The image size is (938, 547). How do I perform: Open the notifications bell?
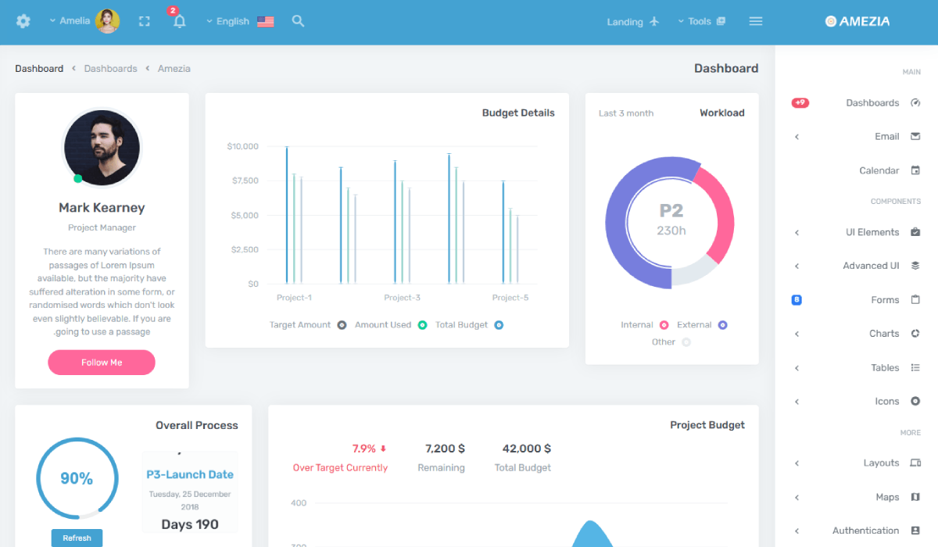179,21
